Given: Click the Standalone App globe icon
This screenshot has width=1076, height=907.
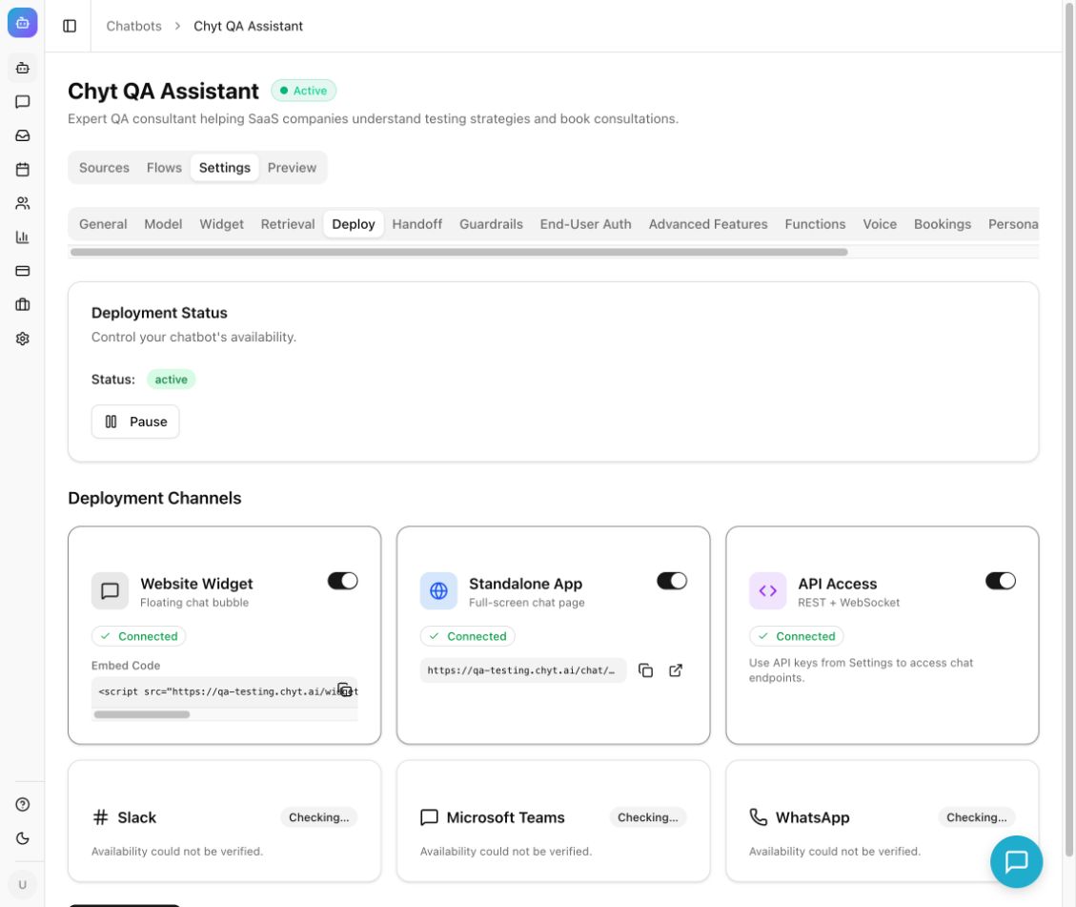Looking at the screenshot, I should [x=438, y=590].
